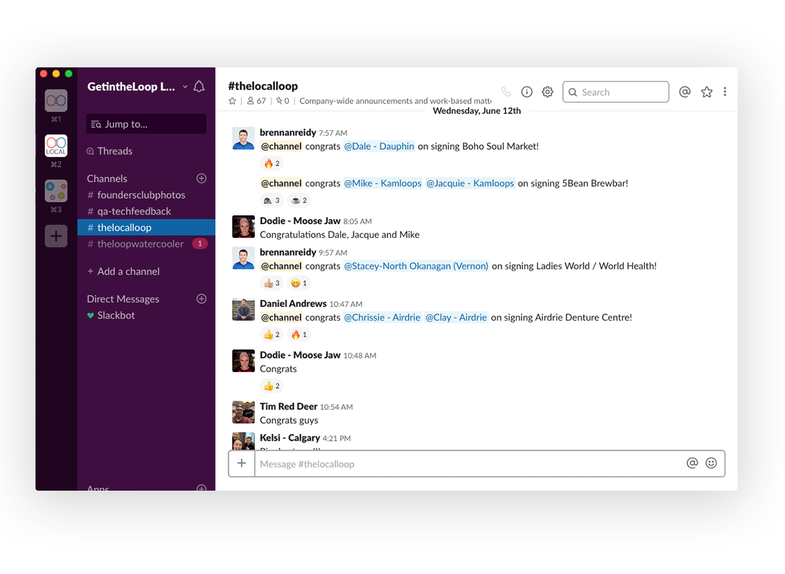Click the Jump to search box
This screenshot has height=574, width=785.
click(146, 124)
